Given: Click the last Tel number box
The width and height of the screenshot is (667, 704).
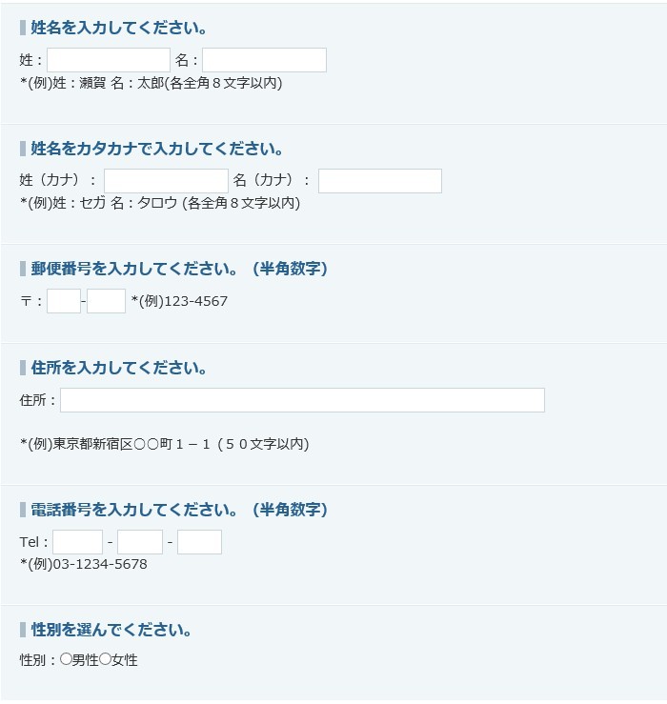Looking at the screenshot, I should click(x=199, y=542).
